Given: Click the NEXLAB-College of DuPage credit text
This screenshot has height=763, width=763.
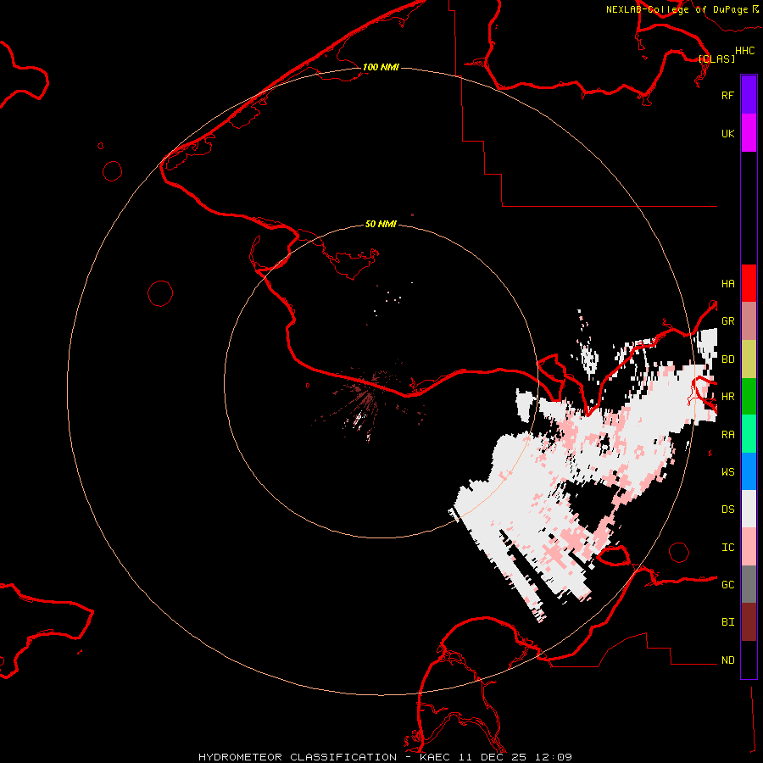Looking at the screenshot, I should 677,9.
